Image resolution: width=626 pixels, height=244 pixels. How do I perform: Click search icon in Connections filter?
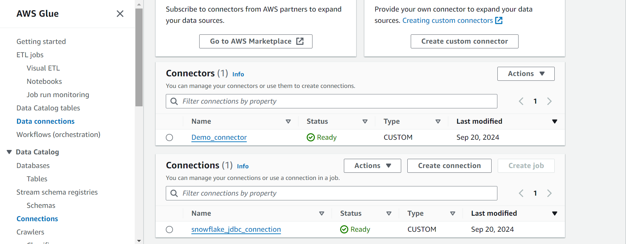click(174, 193)
